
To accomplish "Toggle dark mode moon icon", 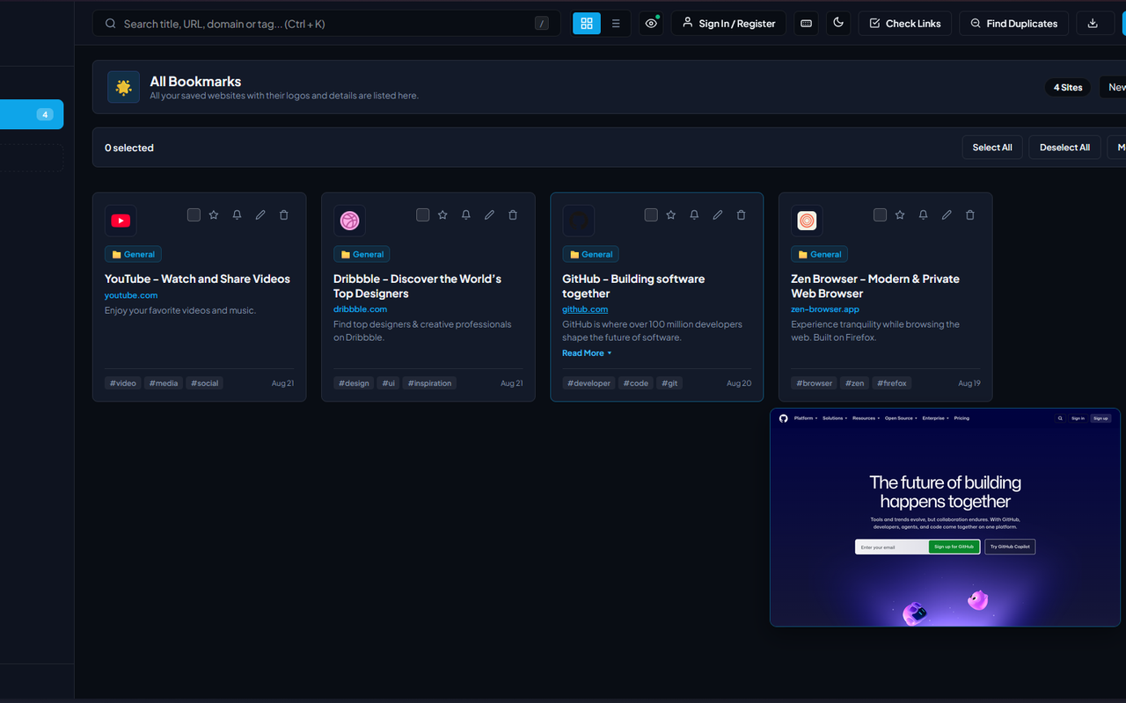I will coord(838,24).
